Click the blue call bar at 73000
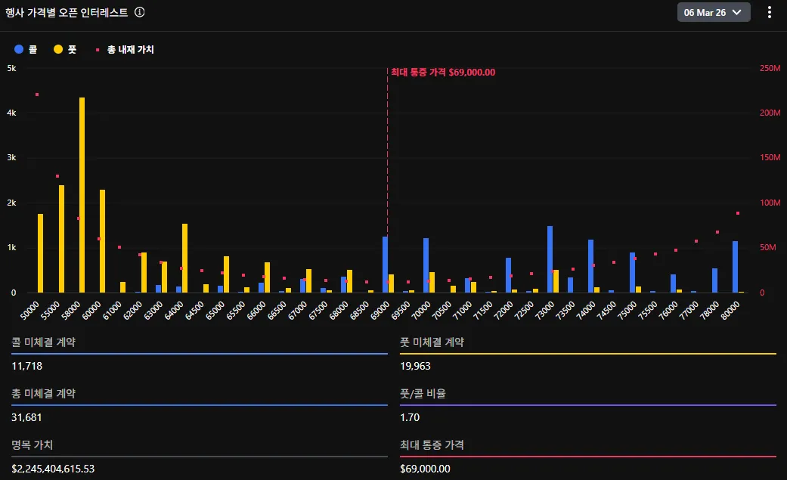787x480 pixels. (550, 259)
